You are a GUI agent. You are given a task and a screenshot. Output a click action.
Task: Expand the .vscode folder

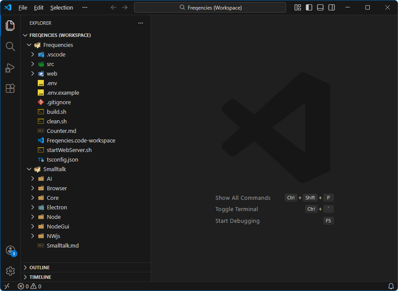33,54
